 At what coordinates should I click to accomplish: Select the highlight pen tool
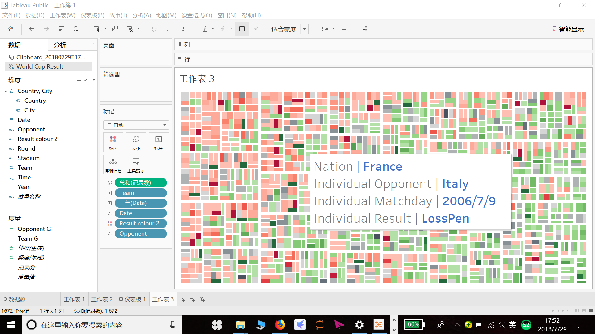click(205, 29)
